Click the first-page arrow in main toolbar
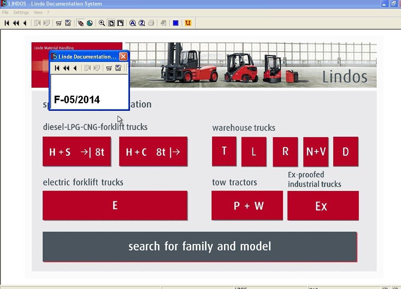Image resolution: width=401 pixels, height=289 pixels. pyautogui.click(x=7, y=23)
